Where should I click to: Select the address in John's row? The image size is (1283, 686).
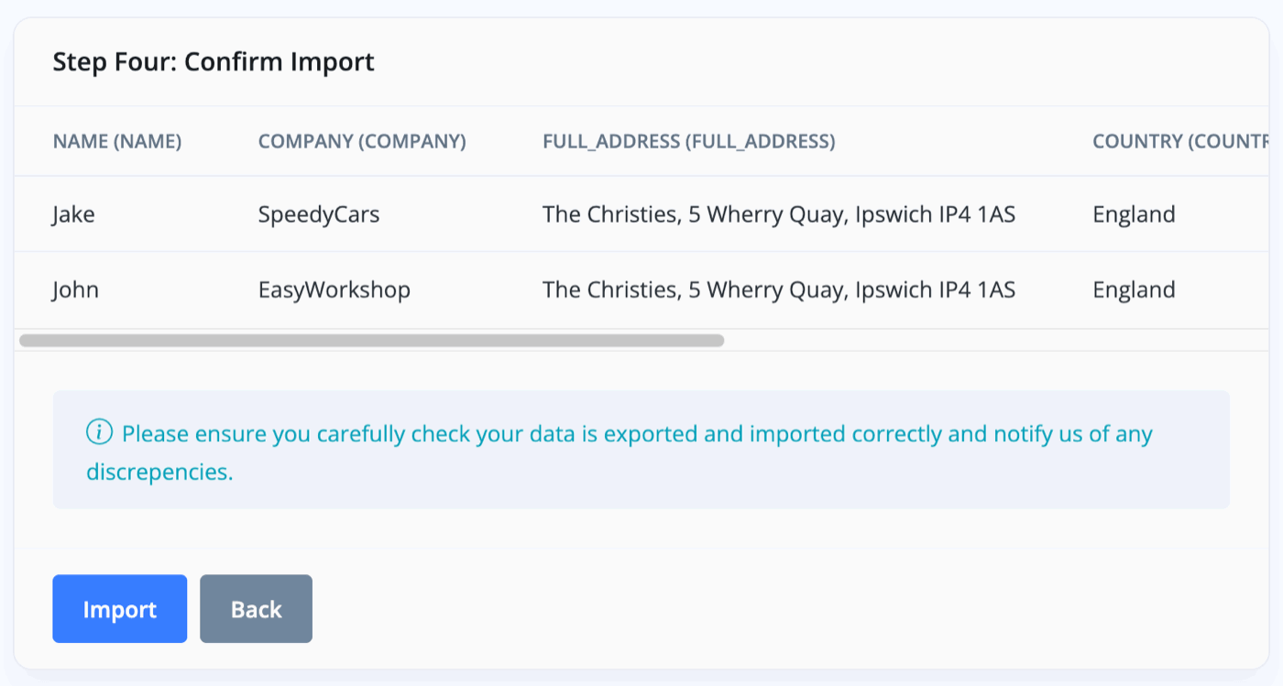click(778, 290)
